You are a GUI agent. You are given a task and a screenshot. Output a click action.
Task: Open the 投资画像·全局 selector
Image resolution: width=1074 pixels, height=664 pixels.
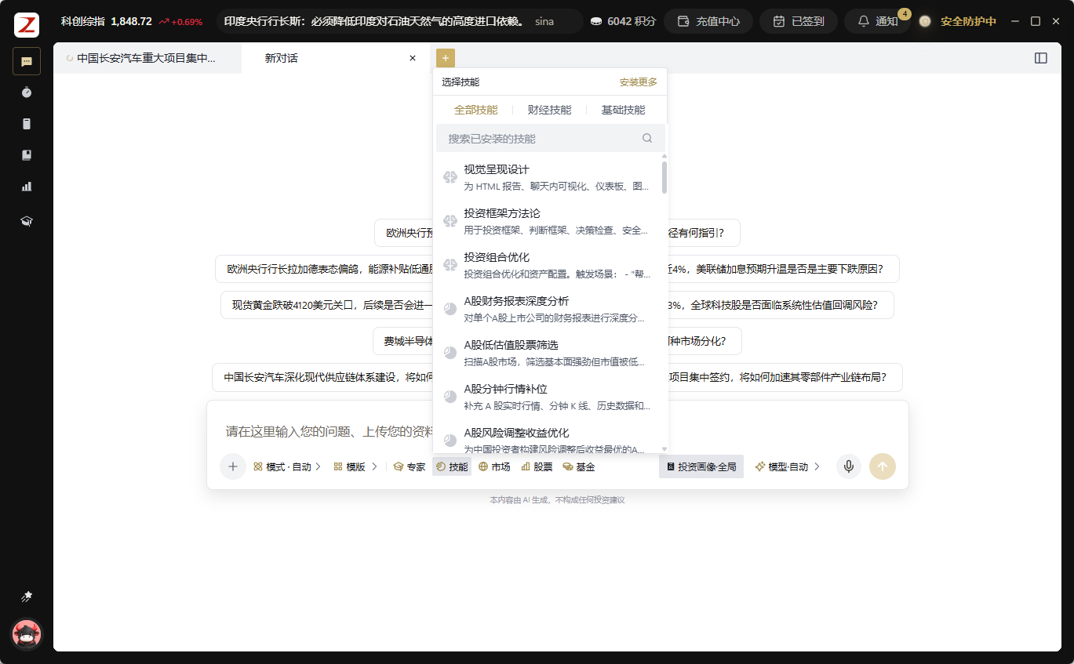pos(701,466)
